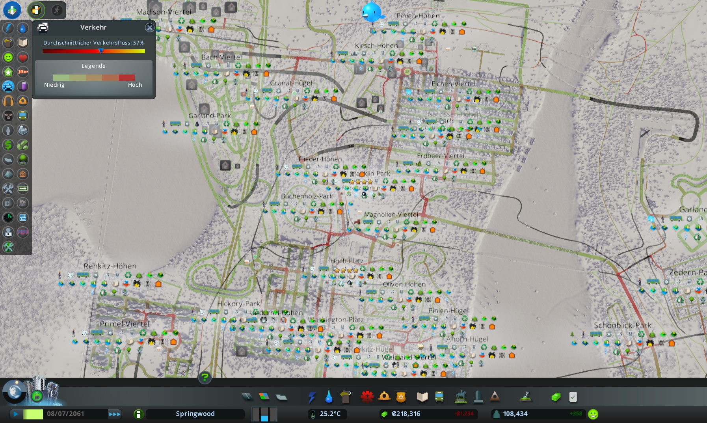
Task: Click the red Hoch legend swatch
Action: click(x=127, y=78)
